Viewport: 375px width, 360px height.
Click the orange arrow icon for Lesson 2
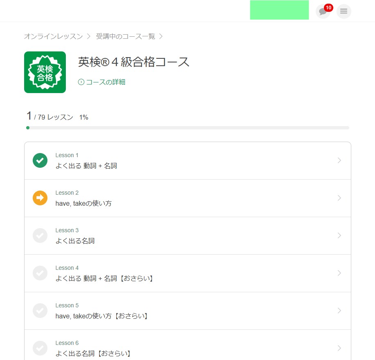tap(40, 198)
